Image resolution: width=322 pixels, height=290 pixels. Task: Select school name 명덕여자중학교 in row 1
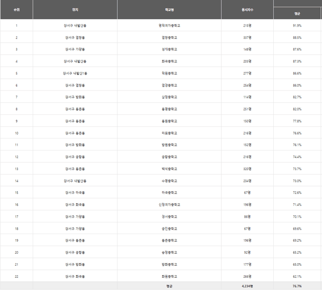pos(169,26)
